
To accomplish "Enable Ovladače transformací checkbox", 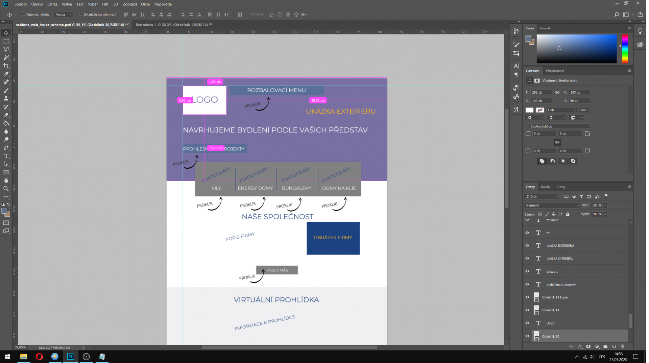I will 80,15.
